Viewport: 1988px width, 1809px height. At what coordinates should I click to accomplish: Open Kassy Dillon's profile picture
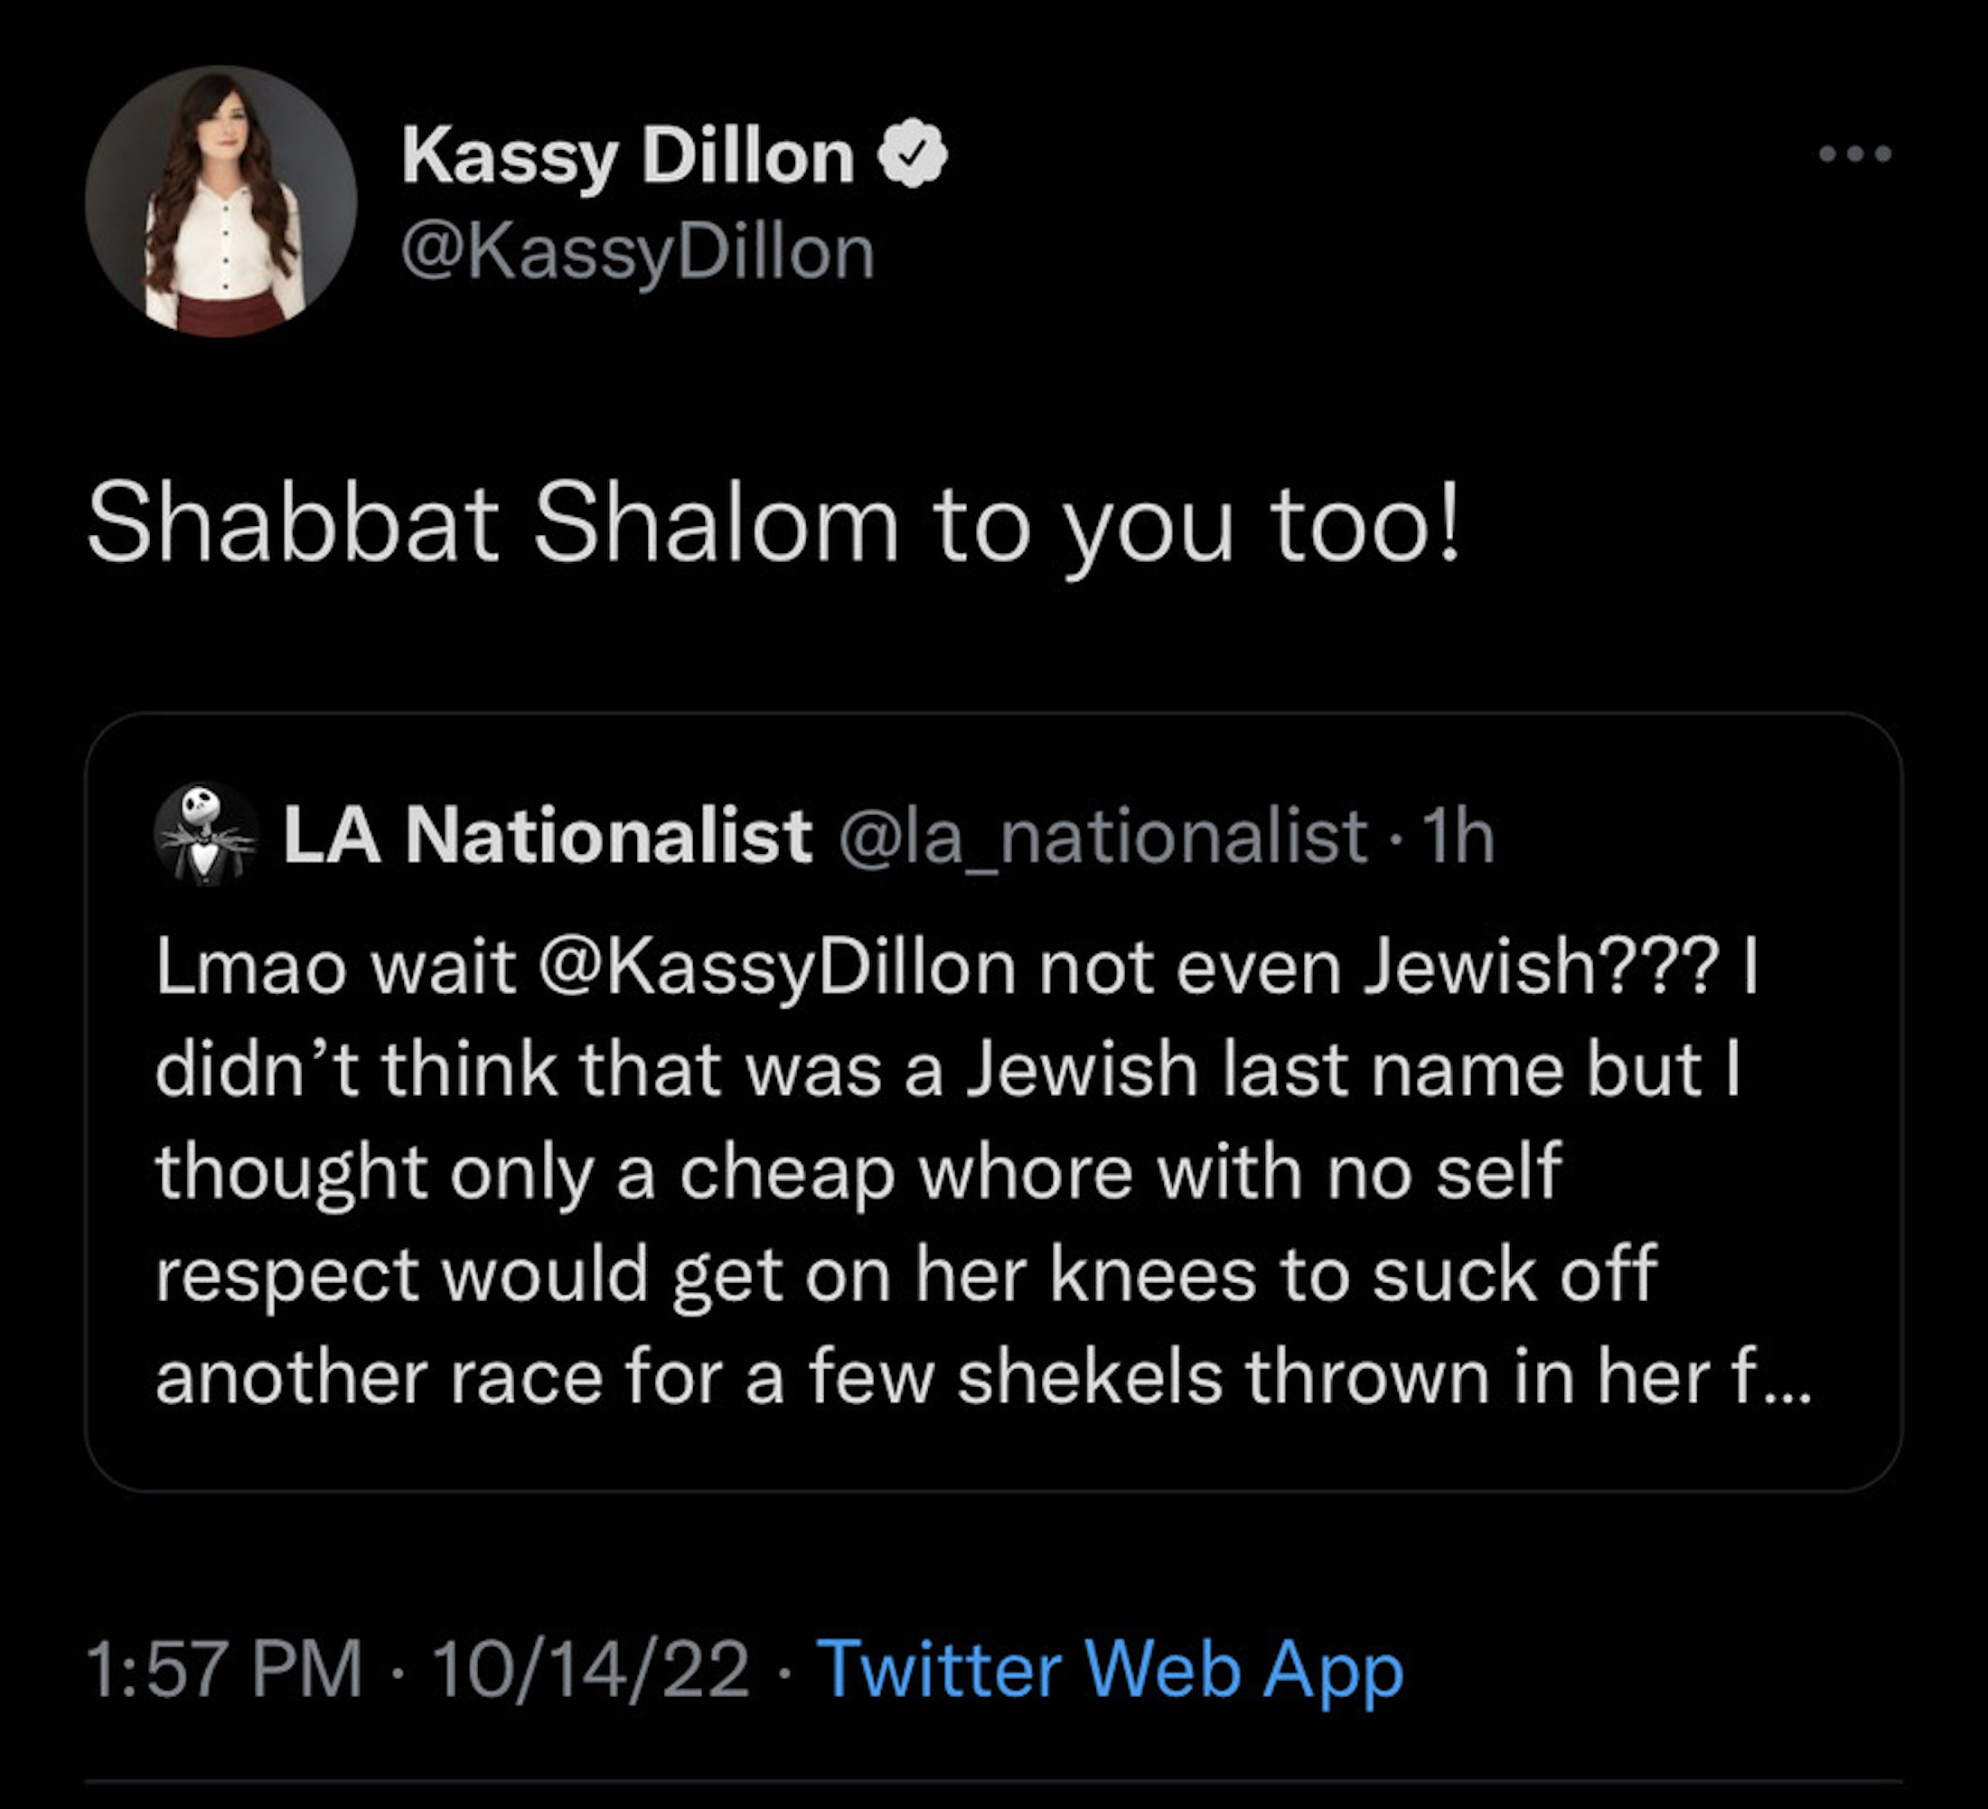coord(220,202)
